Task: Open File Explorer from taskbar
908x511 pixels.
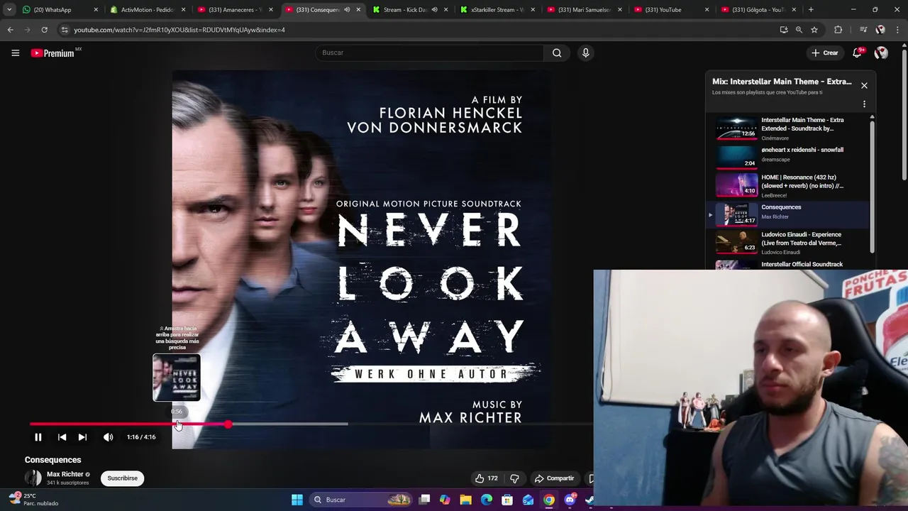Action: point(466,500)
